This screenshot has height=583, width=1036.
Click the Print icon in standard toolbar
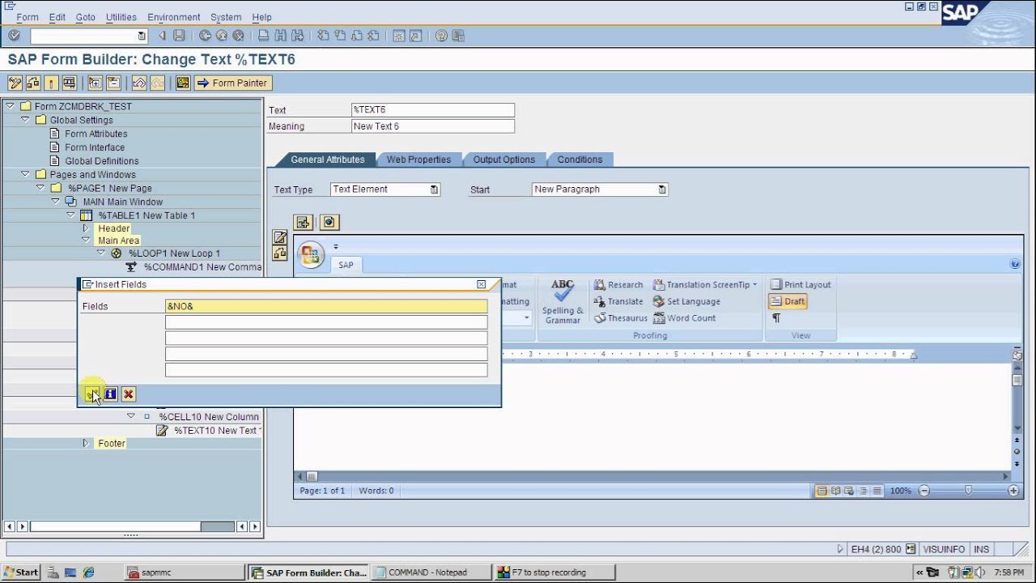point(264,36)
